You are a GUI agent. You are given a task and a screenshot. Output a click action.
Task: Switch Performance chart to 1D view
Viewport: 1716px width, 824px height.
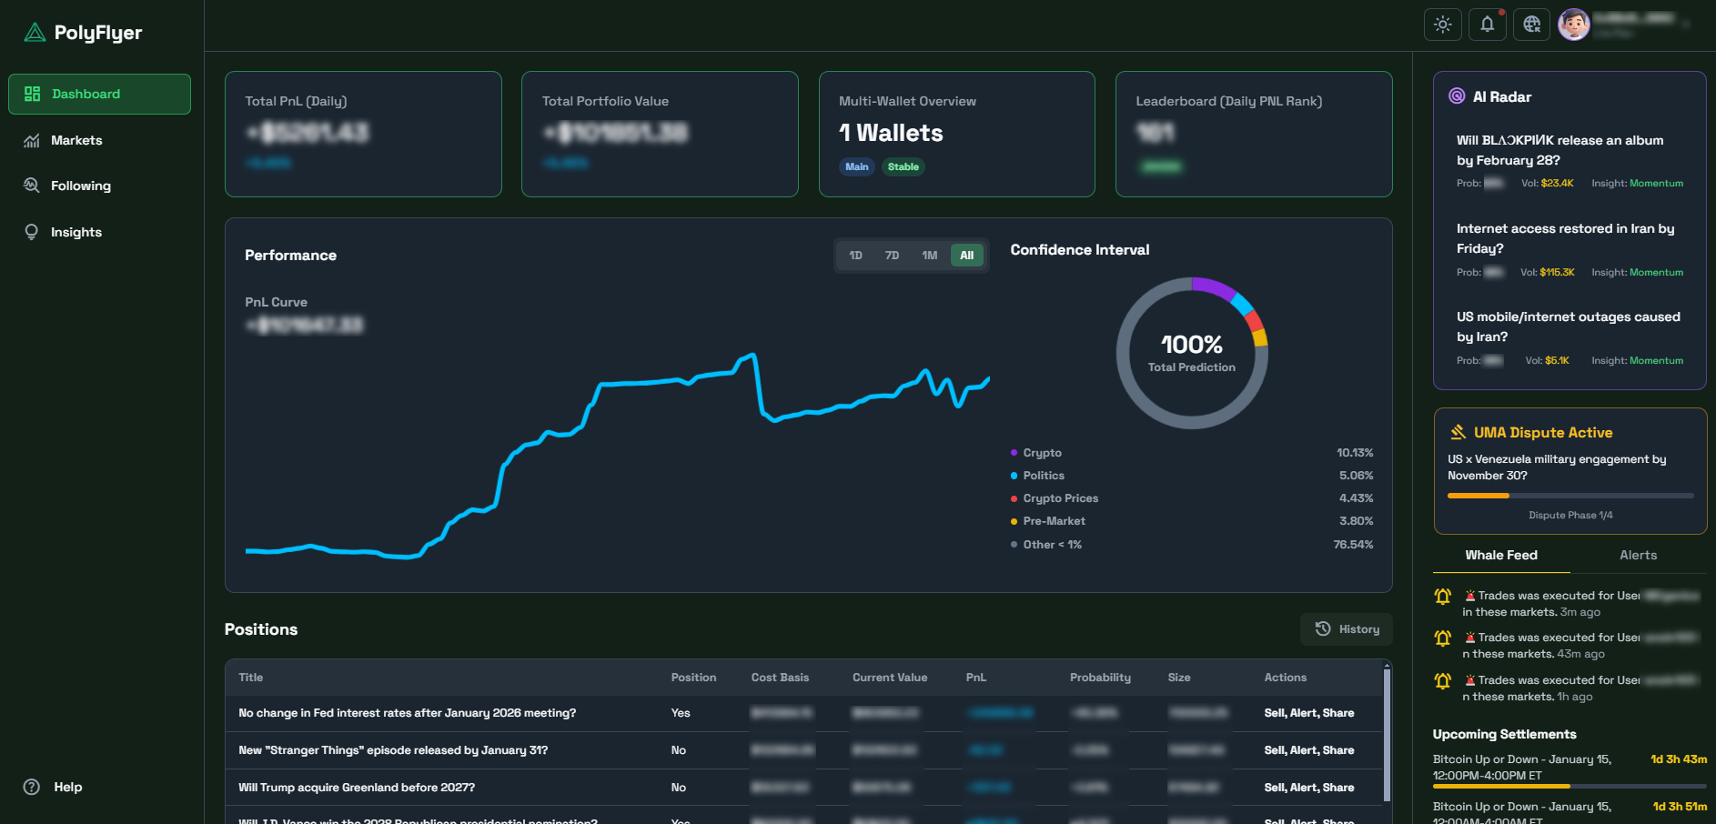point(855,256)
